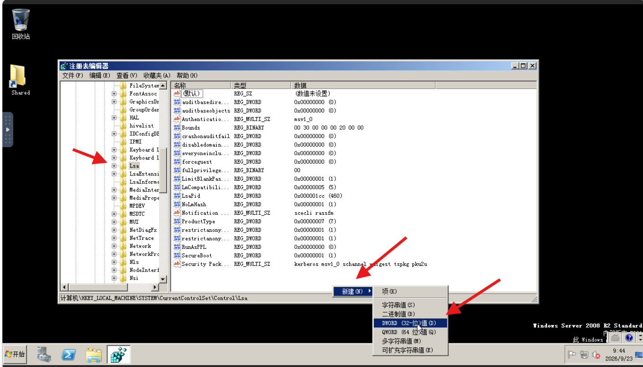Open the 帮助(H) menu
This screenshot has width=643, height=367.
coord(187,76)
